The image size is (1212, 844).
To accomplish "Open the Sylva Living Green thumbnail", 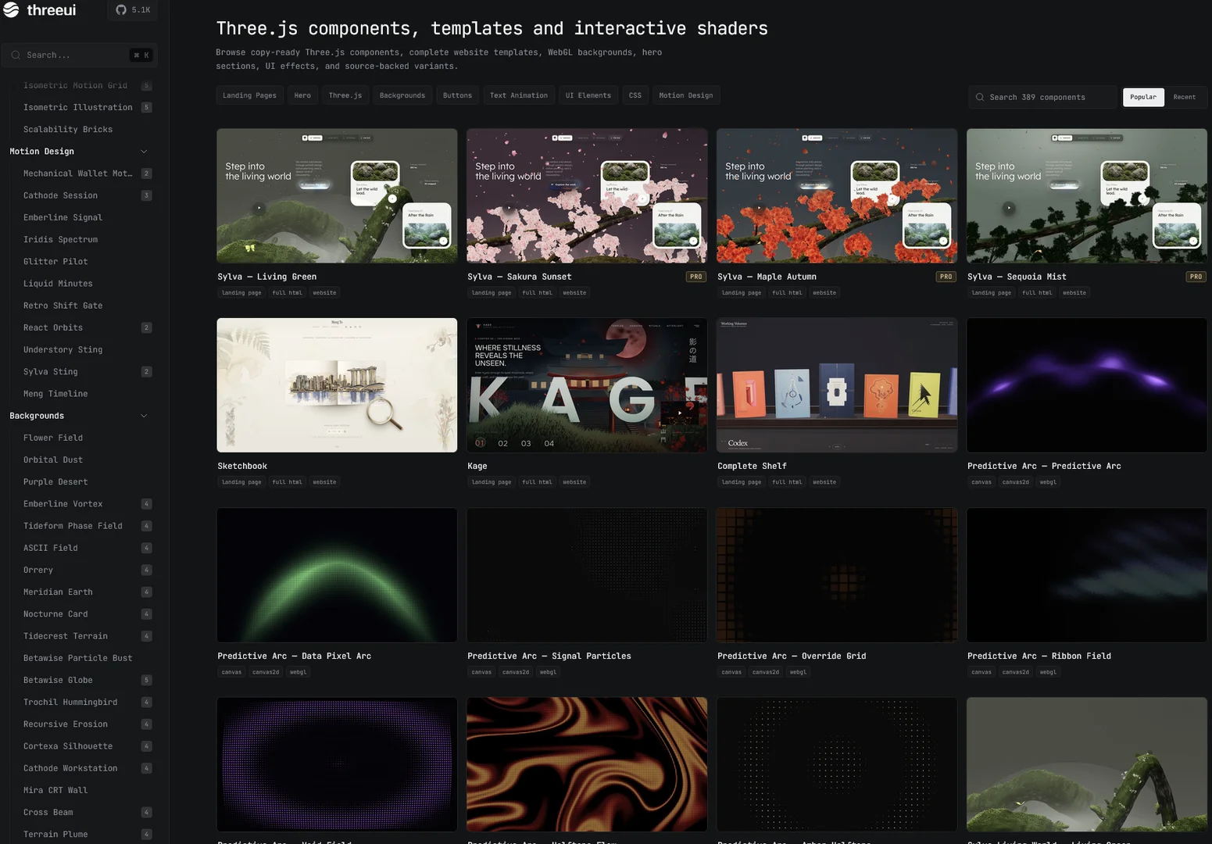I will (337, 196).
